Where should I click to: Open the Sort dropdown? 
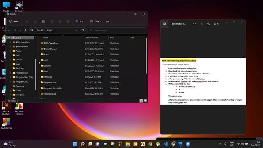point(81,21)
